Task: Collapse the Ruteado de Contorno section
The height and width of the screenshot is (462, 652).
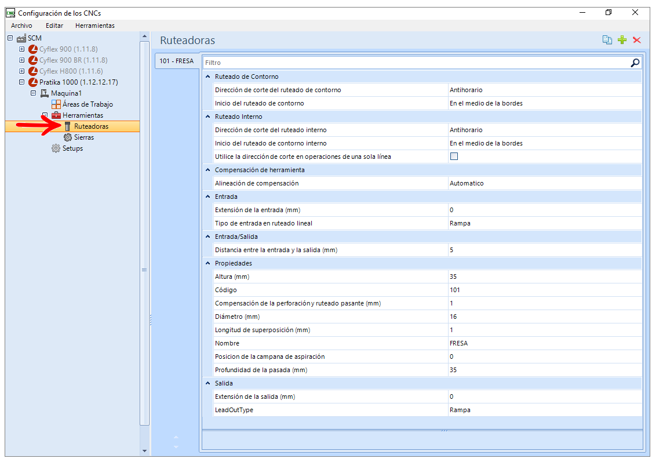Action: (x=208, y=77)
